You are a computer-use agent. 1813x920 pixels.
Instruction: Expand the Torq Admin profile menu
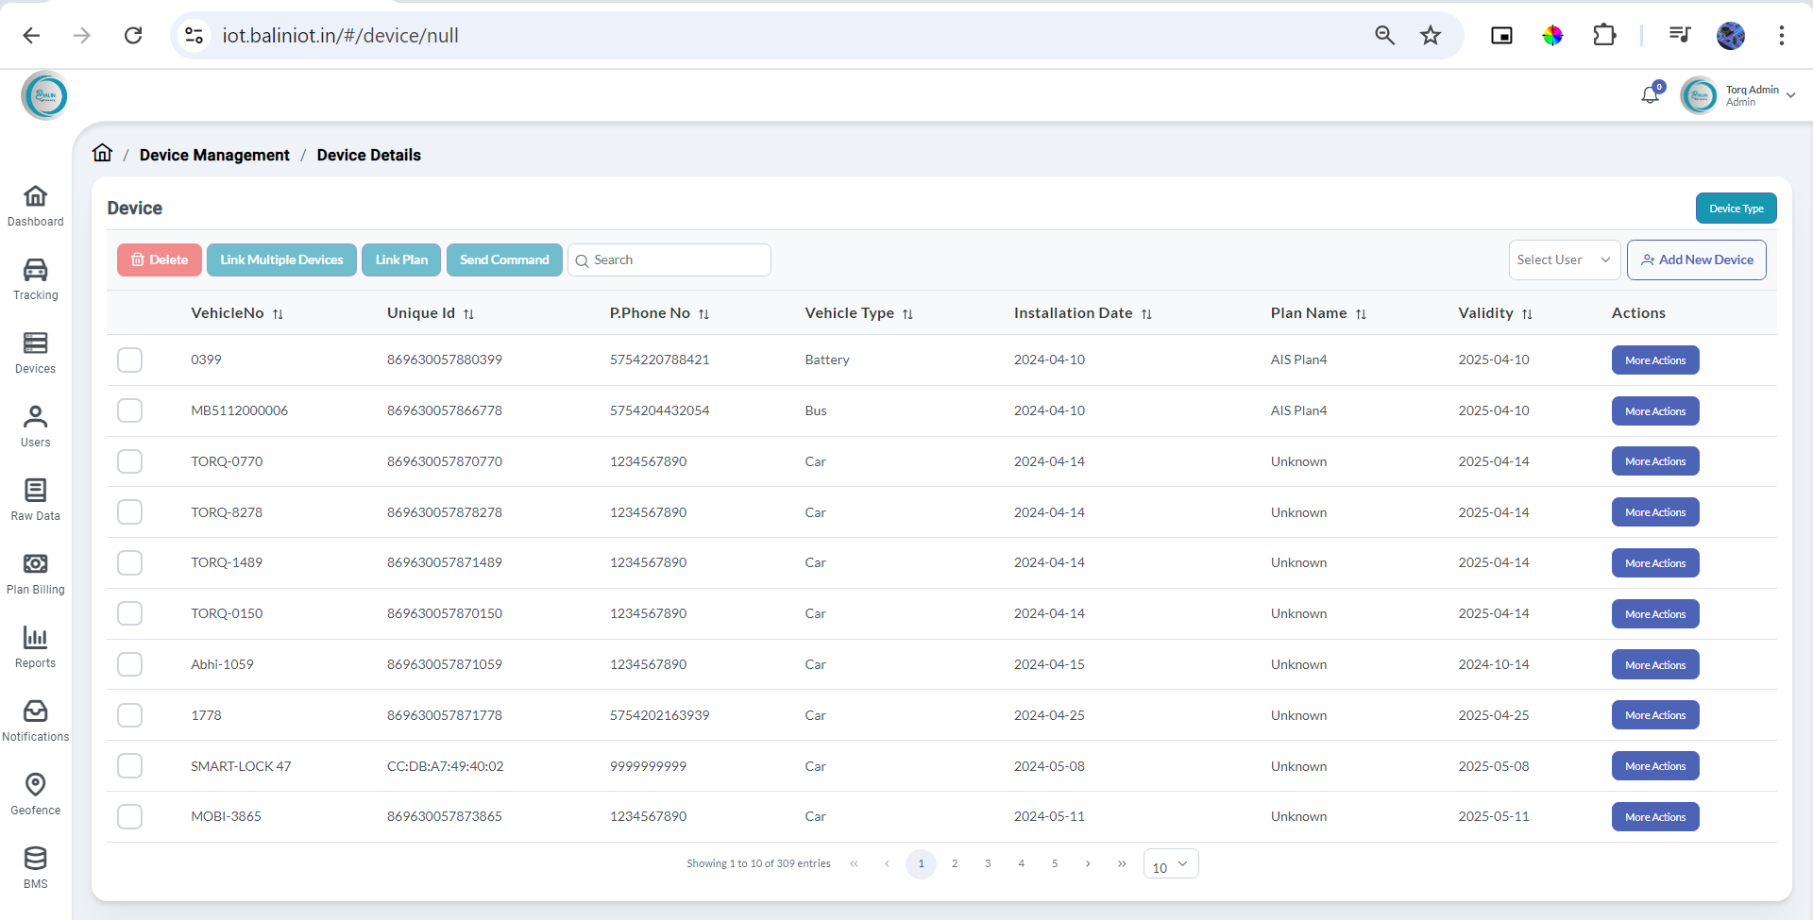tap(1790, 95)
